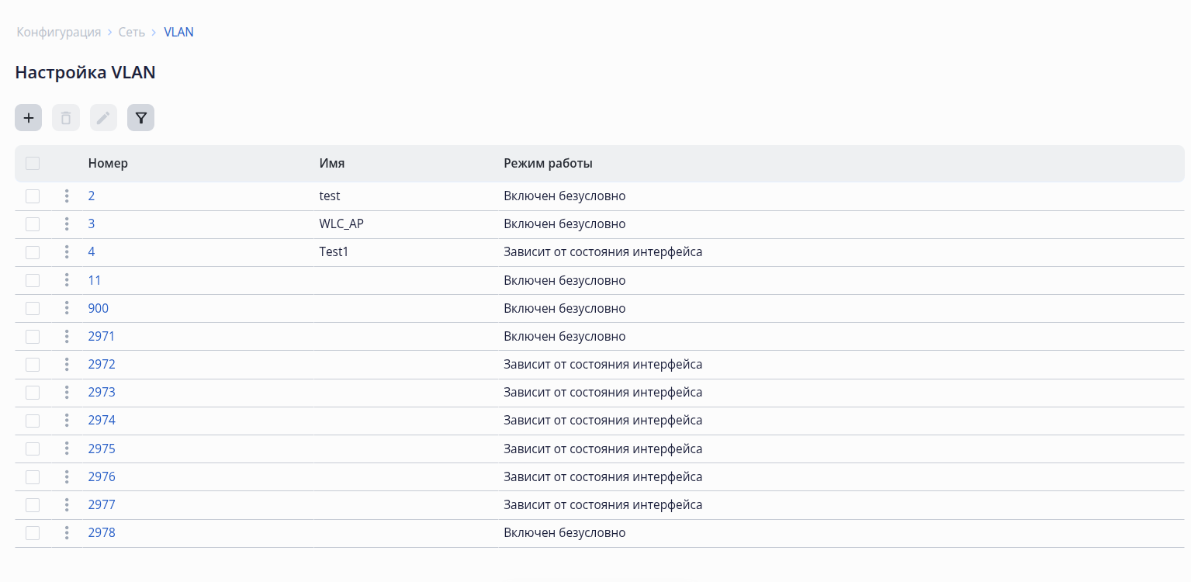The image size is (1191, 582).
Task: Open three-dot menu for VLAN 2974
Action: point(67,421)
